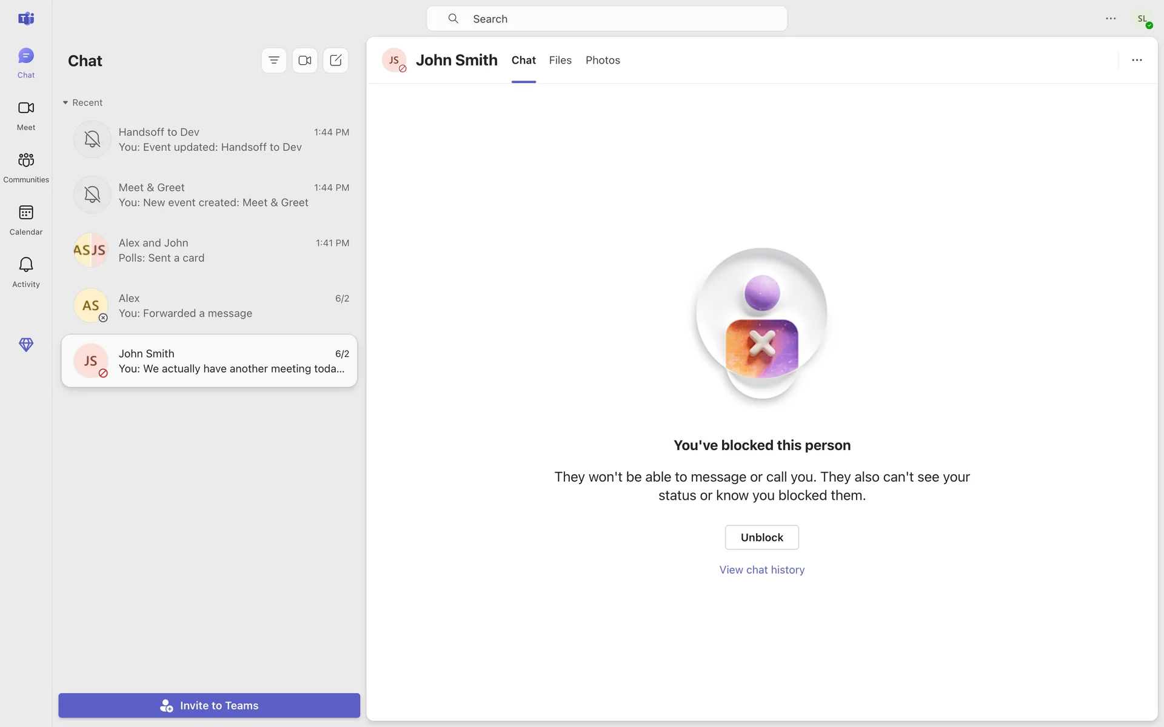Start a Meet now video call
The image size is (1164, 727).
(x=305, y=61)
